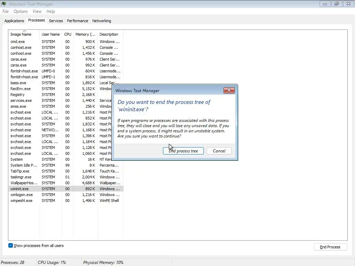Viewport: 355px width, 266px height.
Task: Click the Task Manager title bar icon
Action: (x=3, y=4)
